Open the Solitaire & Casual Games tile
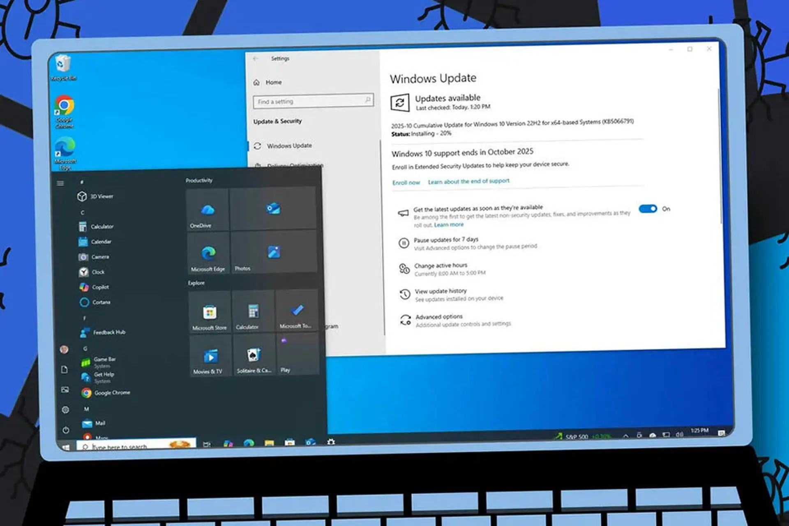Screen dimensions: 789x526 click(x=254, y=355)
